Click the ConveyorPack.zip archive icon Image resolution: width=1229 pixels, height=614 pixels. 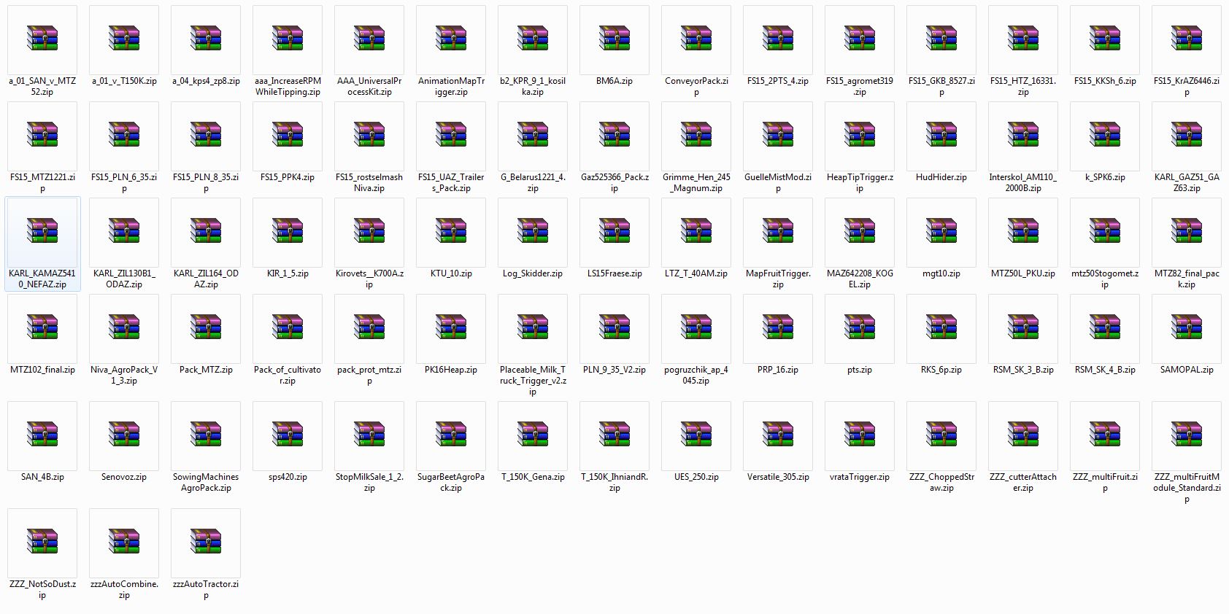pyautogui.click(x=696, y=39)
